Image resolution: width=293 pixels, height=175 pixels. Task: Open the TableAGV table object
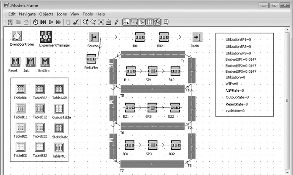(59, 89)
